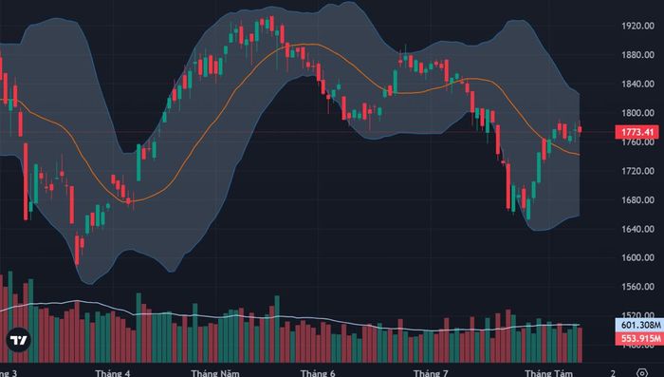
Task: Open chart settings hexagon gear icon
Action: coord(642,373)
